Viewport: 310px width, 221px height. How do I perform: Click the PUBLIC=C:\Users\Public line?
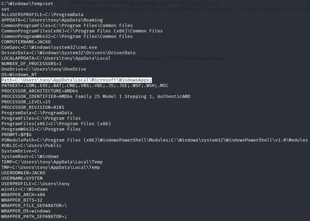pyautogui.click(x=31, y=146)
